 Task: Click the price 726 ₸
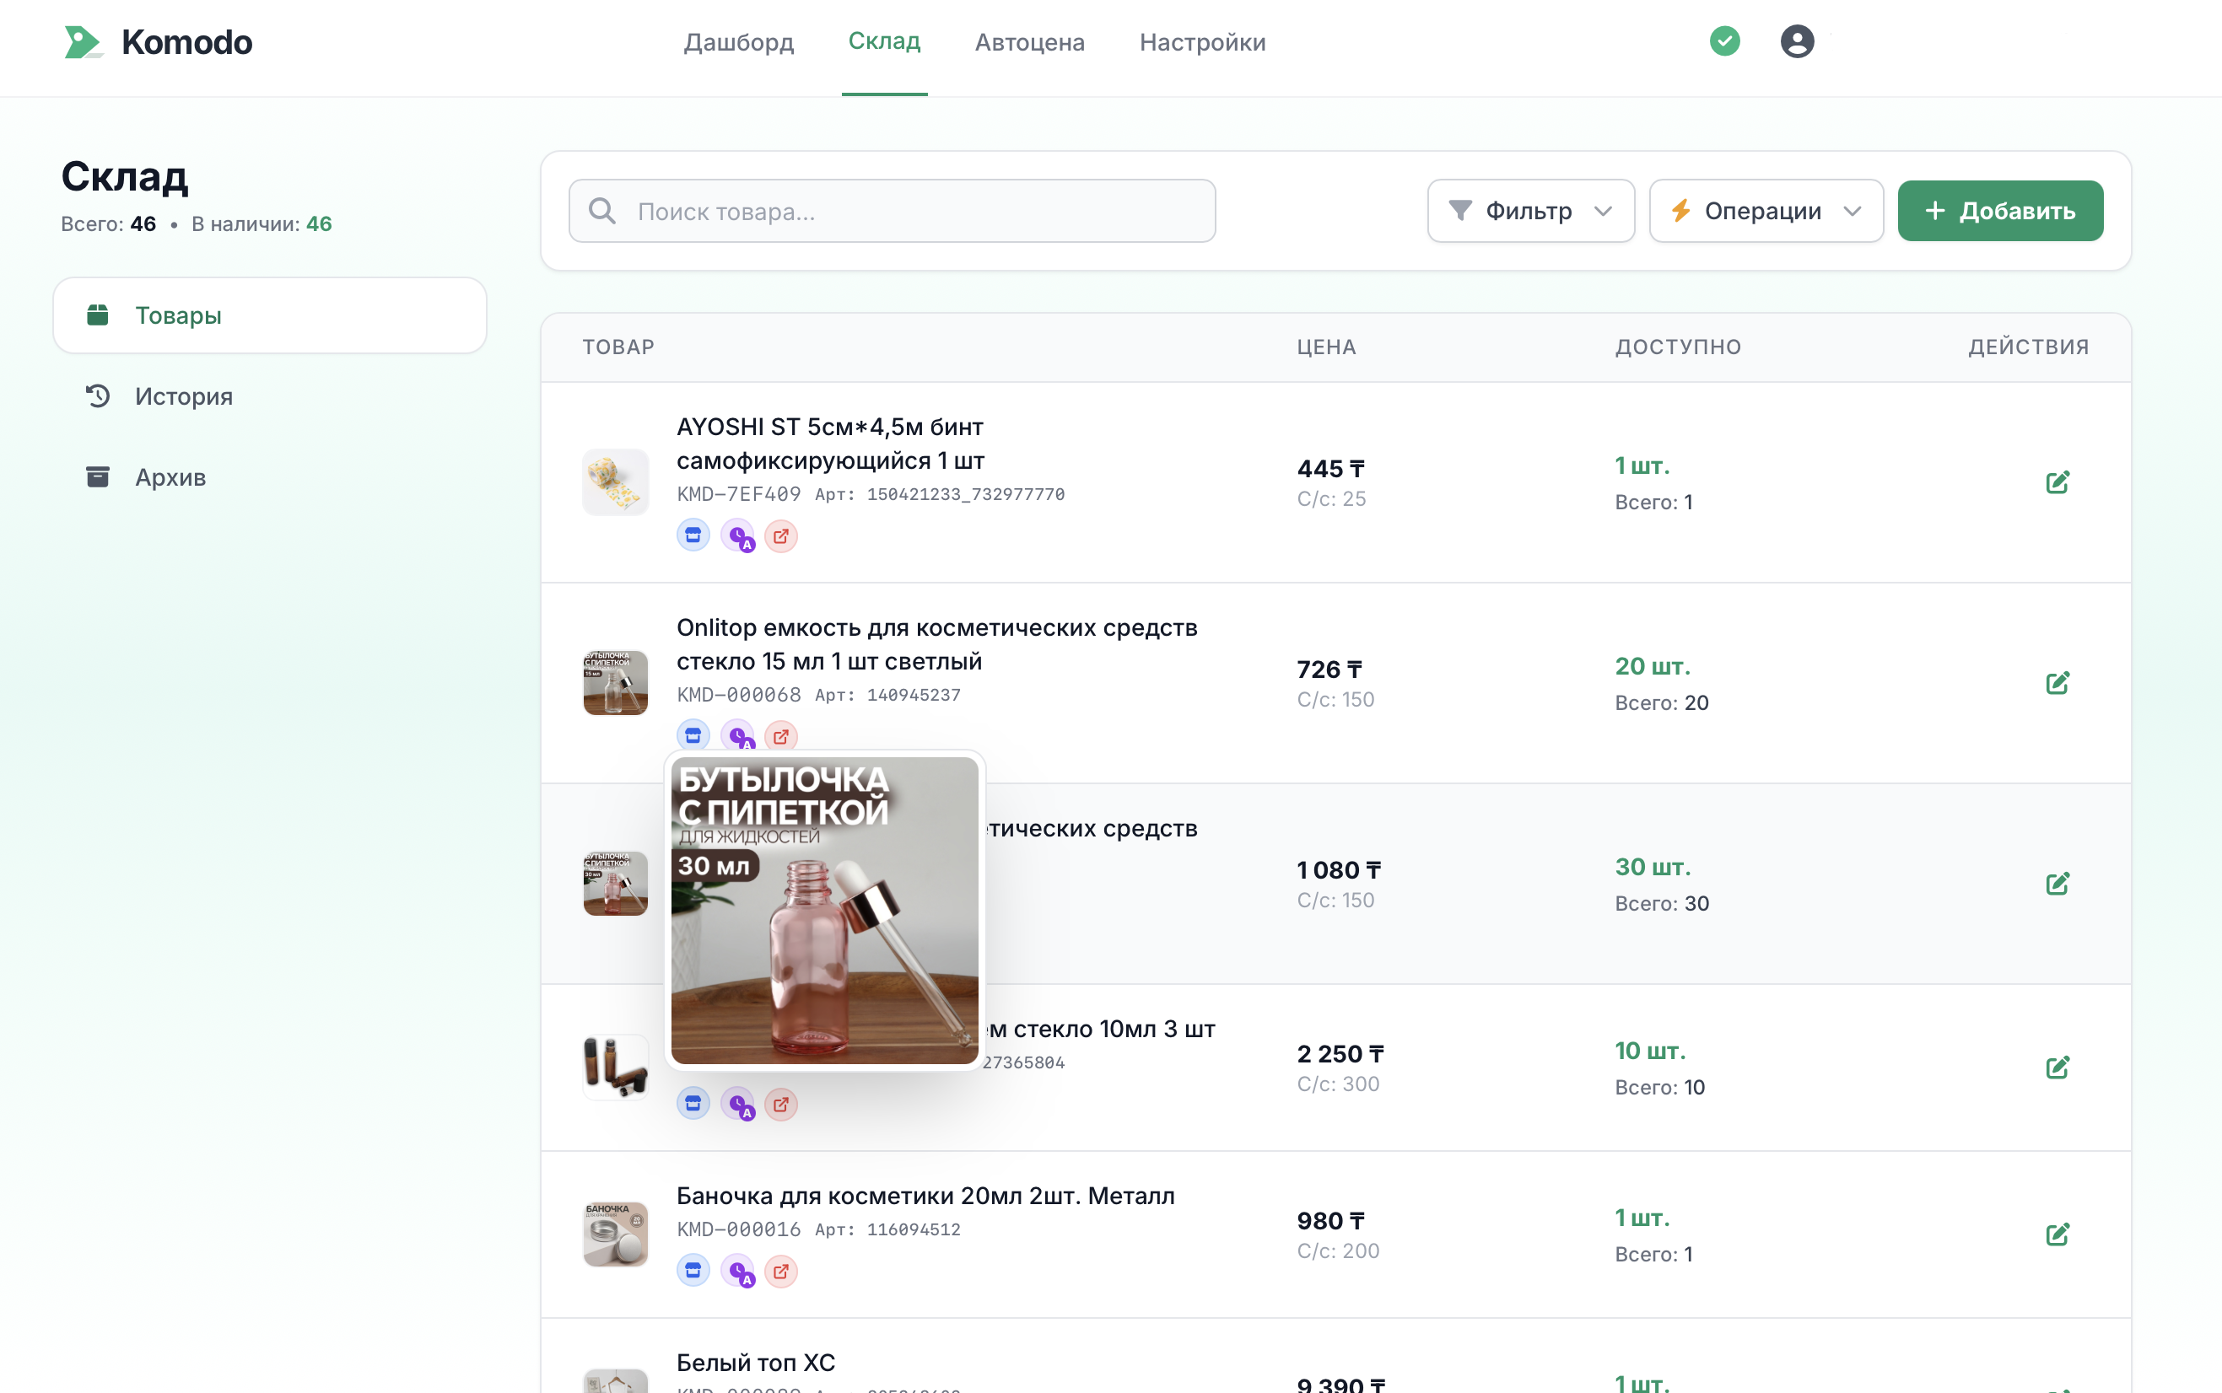(1329, 669)
